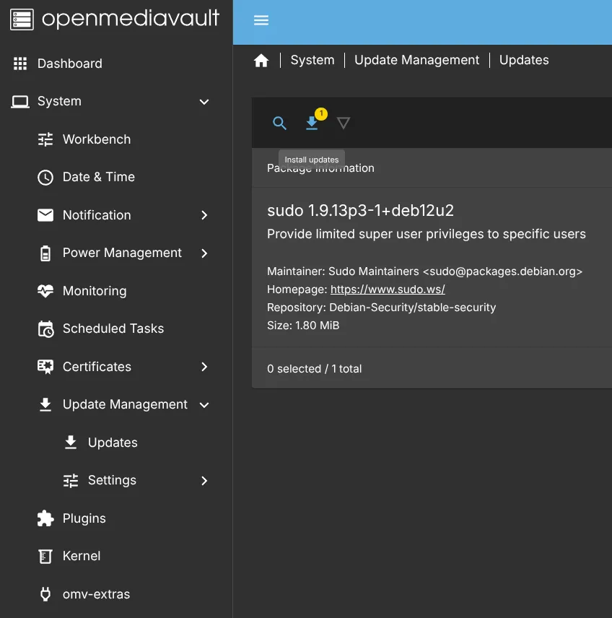Open Workbench settings page
Viewport: 612px width, 618px height.
tap(96, 139)
